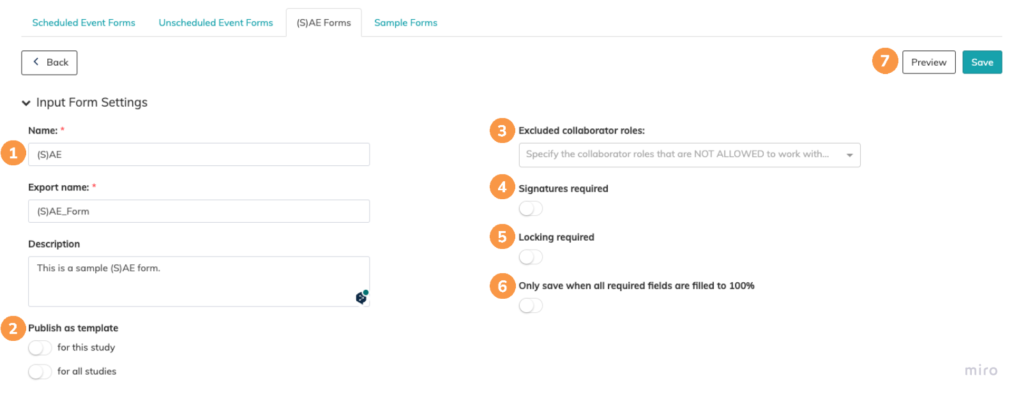This screenshot has width=1021, height=399.
Task: Click the orange number 4 marker
Action: click(502, 187)
